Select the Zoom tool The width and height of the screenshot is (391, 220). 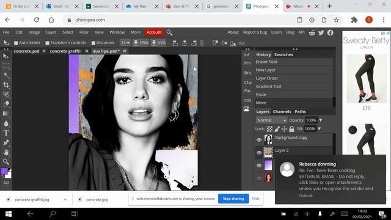tap(6, 161)
